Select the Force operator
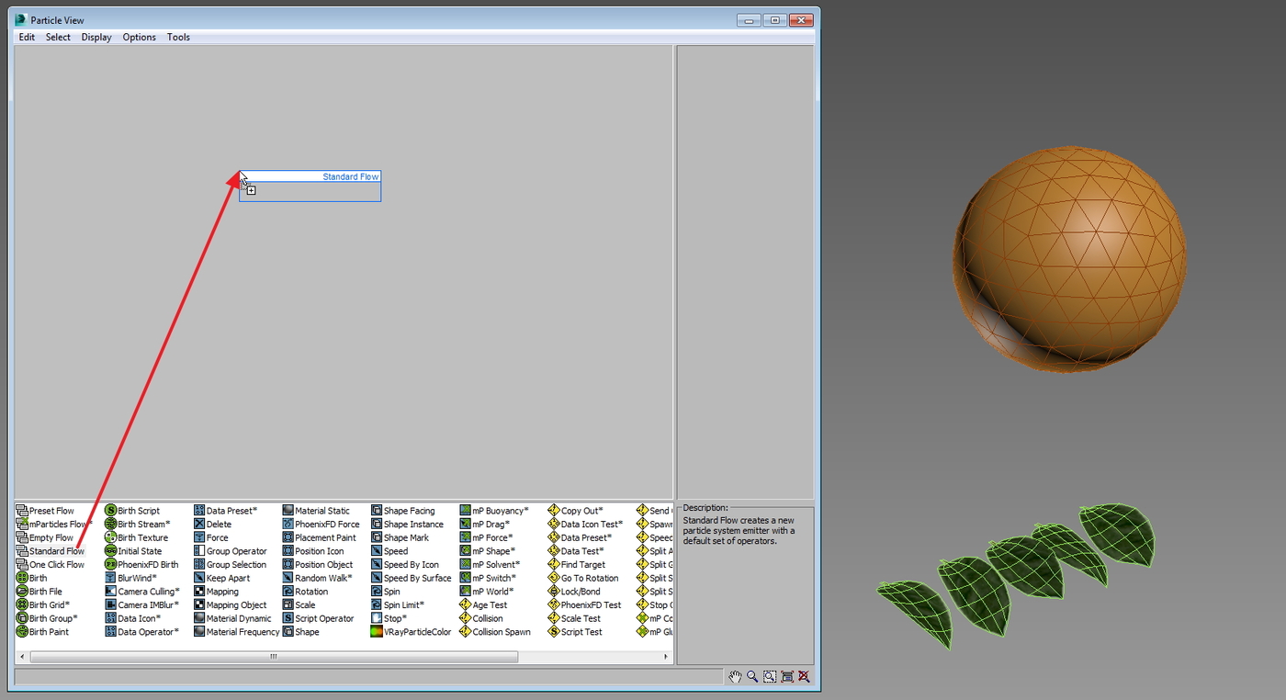 coord(211,537)
